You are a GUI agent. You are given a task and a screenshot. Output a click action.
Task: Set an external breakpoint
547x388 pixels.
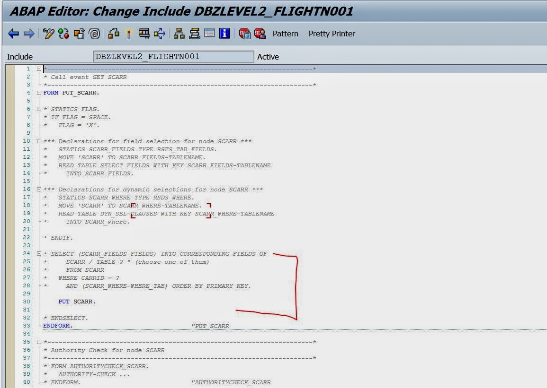point(260,33)
